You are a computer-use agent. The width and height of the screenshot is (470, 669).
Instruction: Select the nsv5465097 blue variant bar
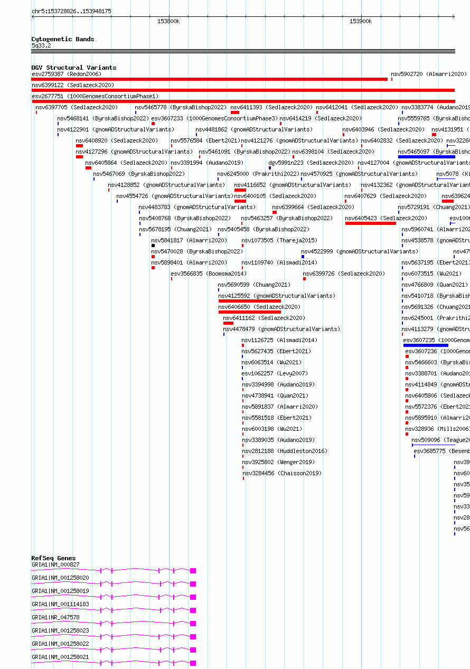(x=426, y=157)
